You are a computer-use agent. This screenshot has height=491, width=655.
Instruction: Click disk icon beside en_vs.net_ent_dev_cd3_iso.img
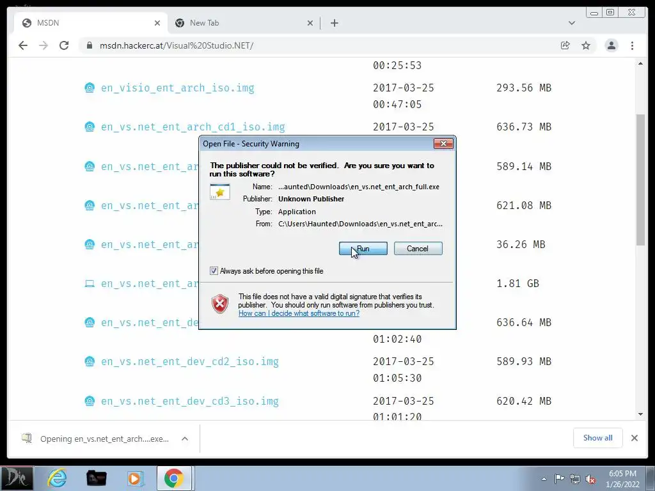(90, 401)
